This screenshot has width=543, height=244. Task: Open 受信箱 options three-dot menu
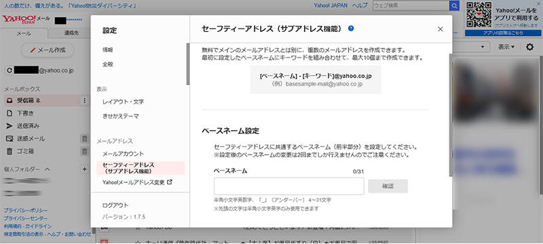(x=84, y=100)
